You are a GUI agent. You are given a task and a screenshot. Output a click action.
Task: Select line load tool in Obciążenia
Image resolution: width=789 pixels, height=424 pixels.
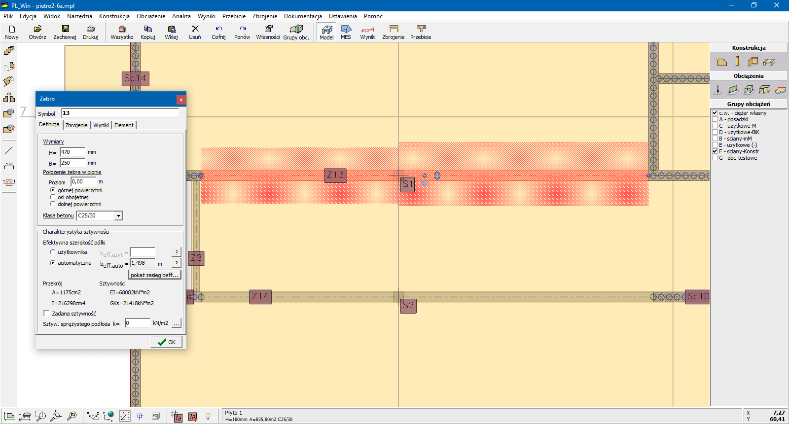click(x=733, y=90)
